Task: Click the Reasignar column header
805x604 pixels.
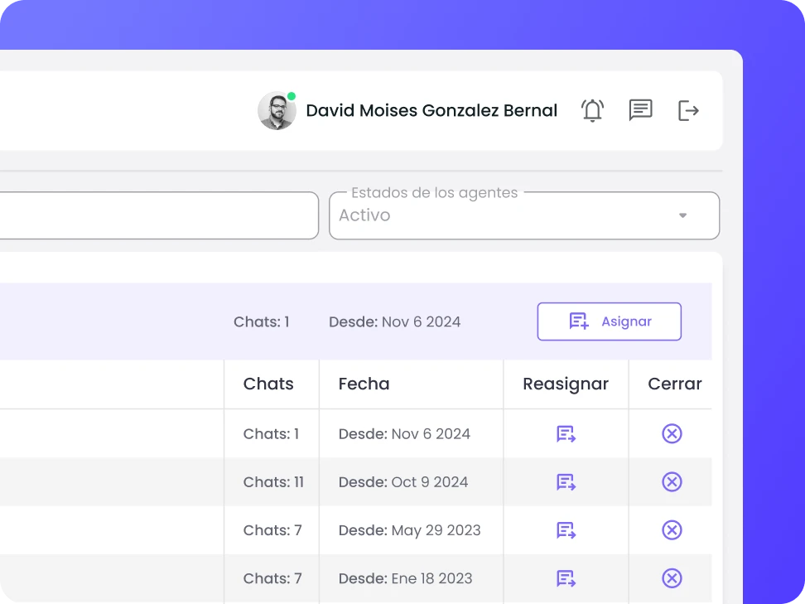Action: [x=566, y=384]
